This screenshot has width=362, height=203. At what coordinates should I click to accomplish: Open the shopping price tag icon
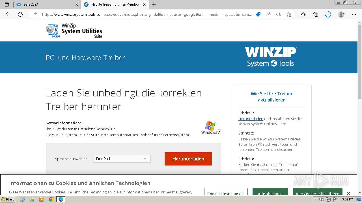pos(258,14)
